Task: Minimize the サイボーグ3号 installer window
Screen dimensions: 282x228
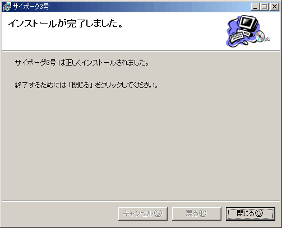Action: pos(255,7)
